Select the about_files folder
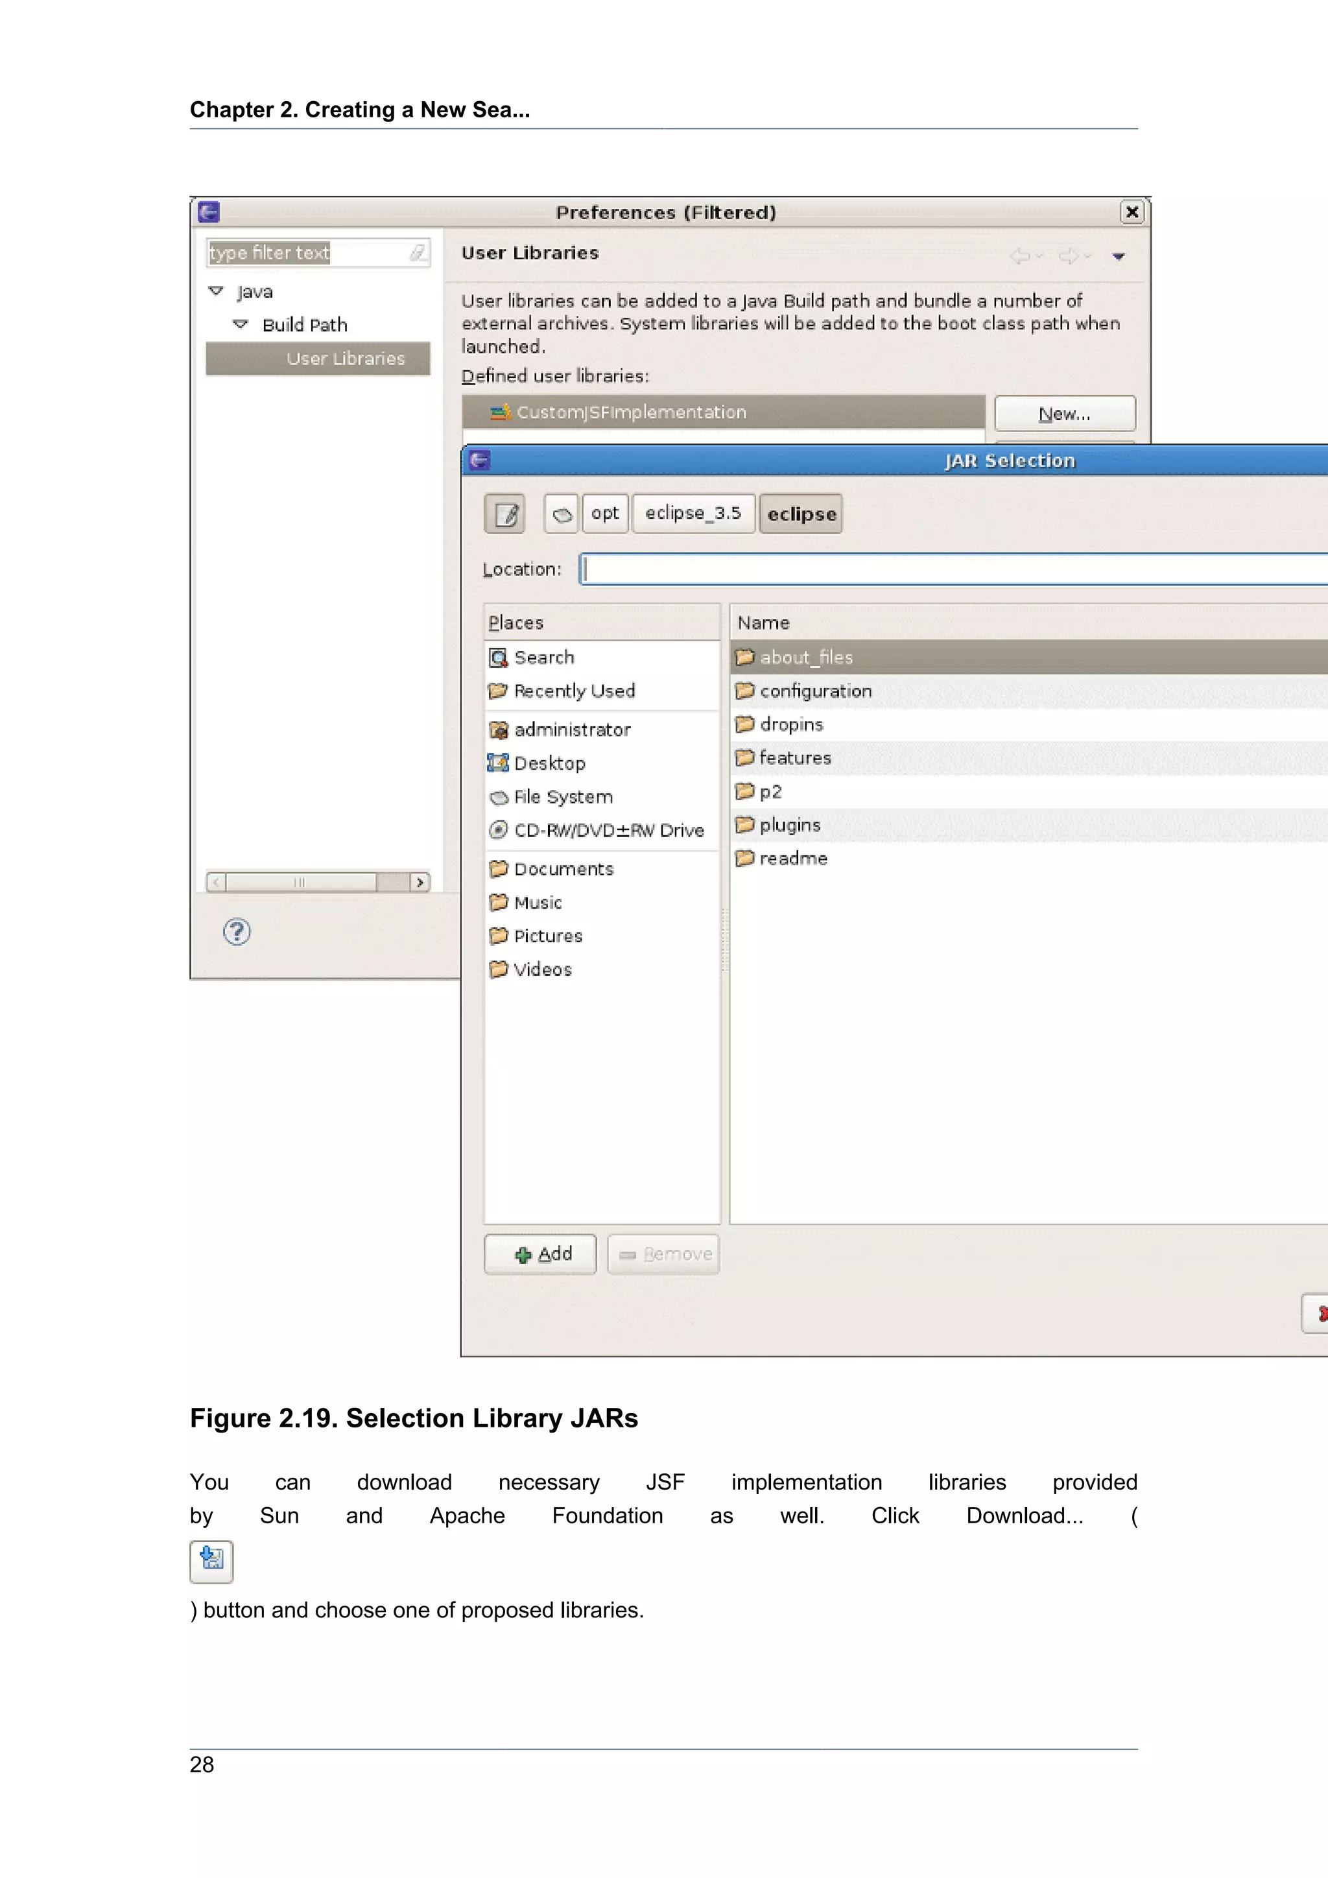This screenshot has height=1878, width=1328. click(x=1028, y=658)
